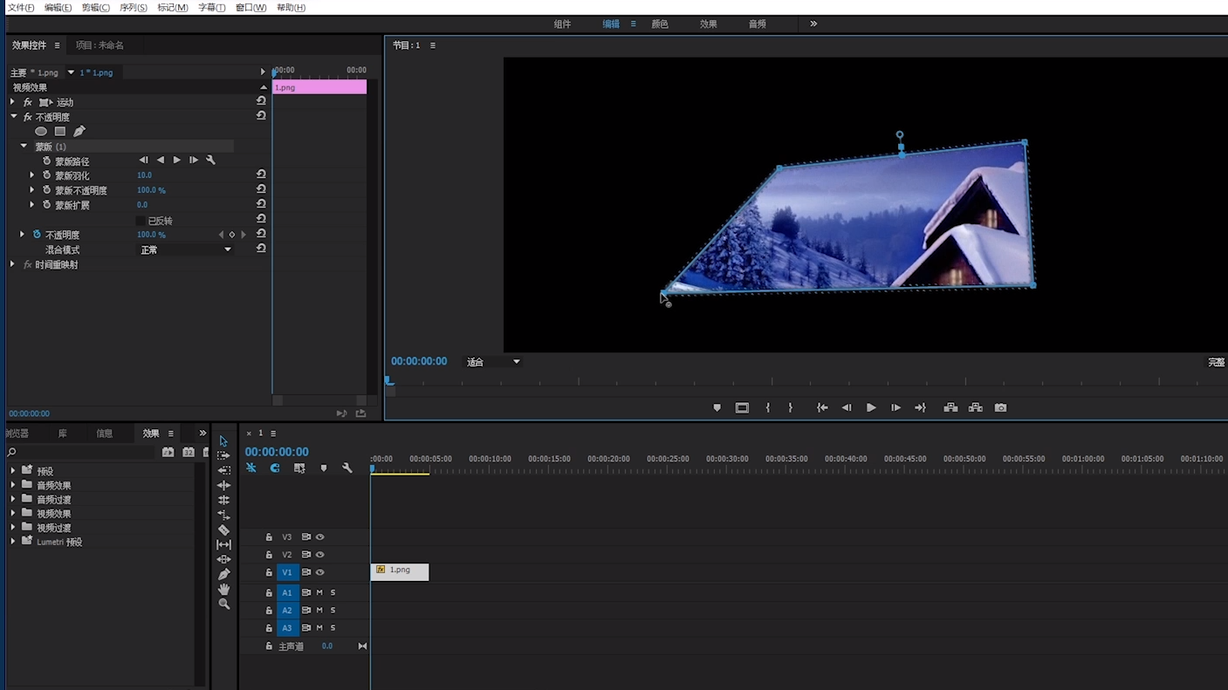Screen dimensions: 1228x690
Task: Play the program monitor preview
Action: click(870, 408)
